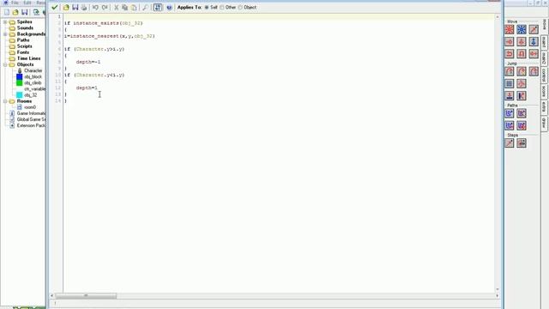Paste into the code editor
This screenshot has height=309, width=549.
(x=134, y=8)
